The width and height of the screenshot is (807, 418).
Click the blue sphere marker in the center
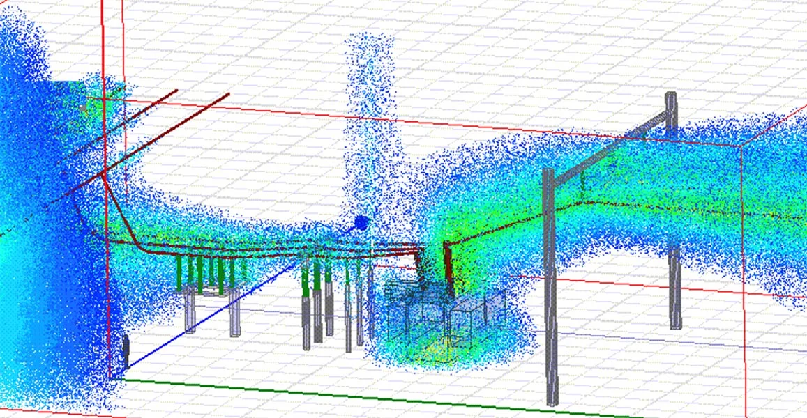(361, 223)
